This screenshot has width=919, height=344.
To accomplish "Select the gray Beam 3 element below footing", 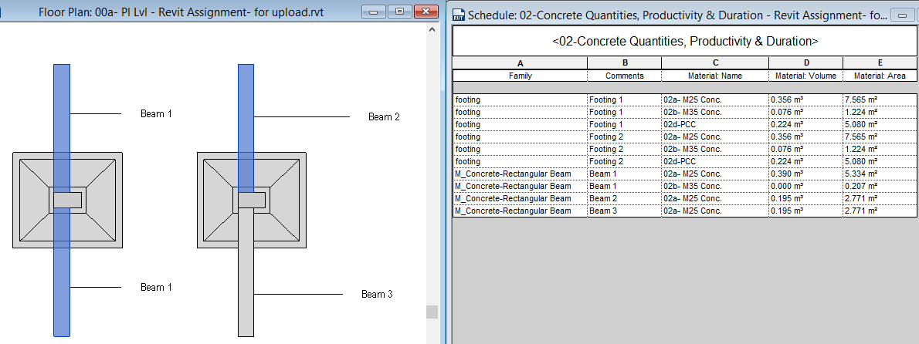I will pyautogui.click(x=246, y=274).
